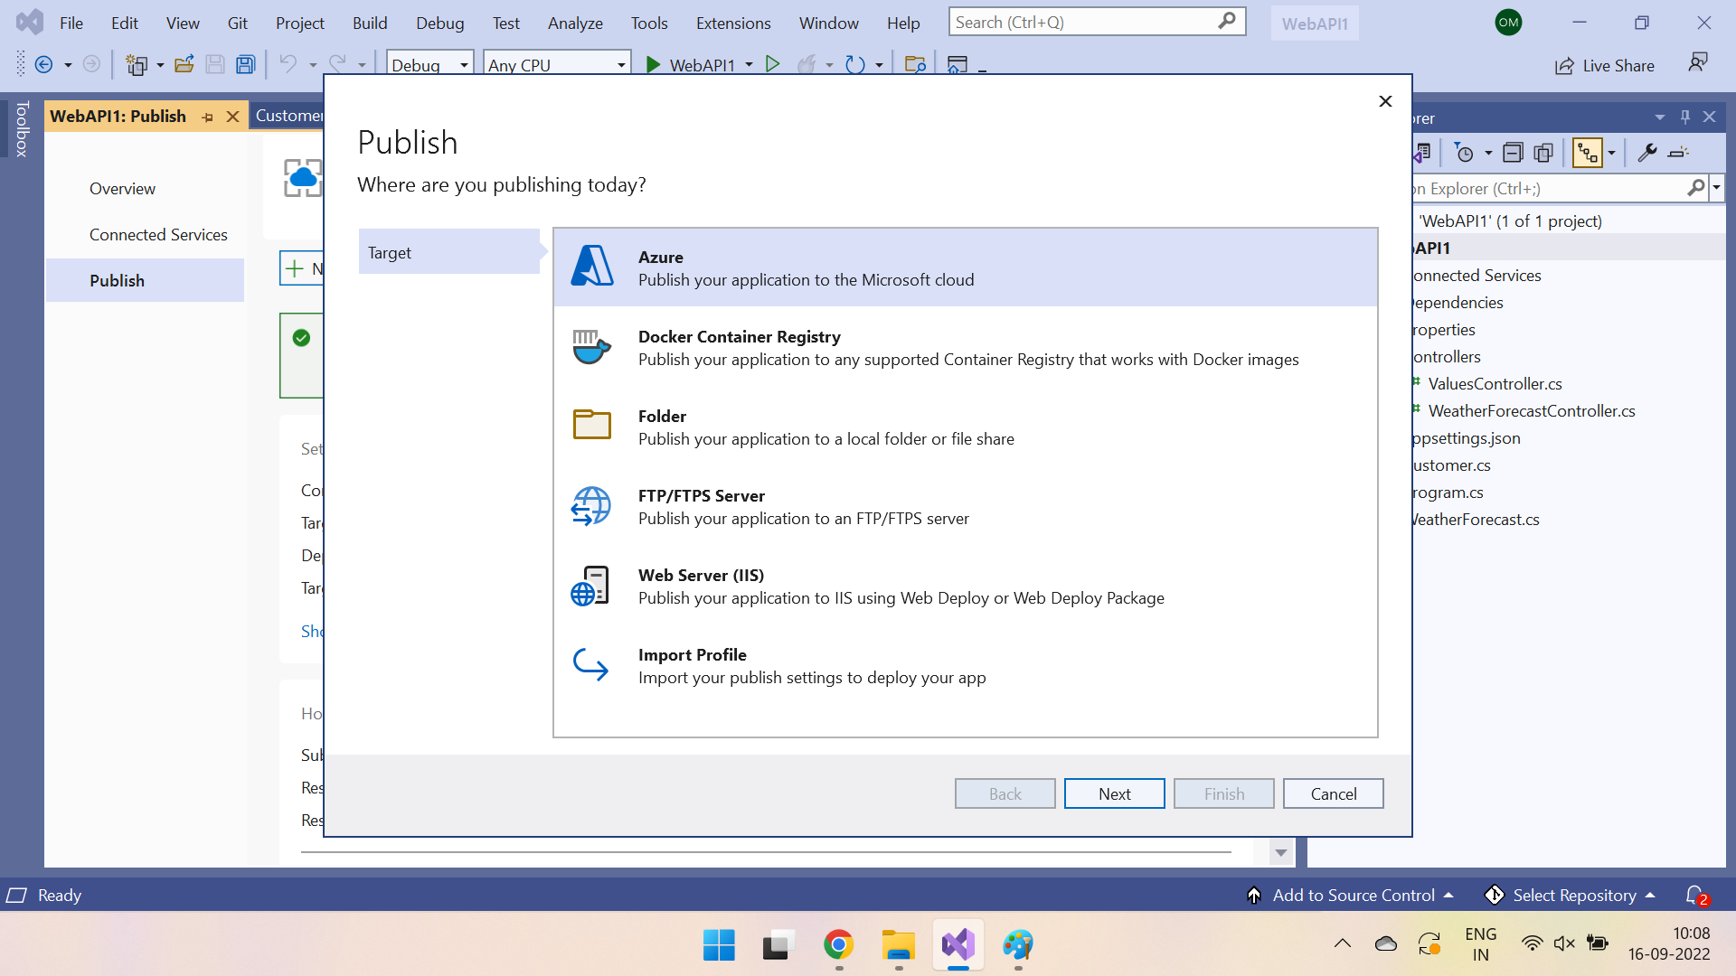The height and width of the screenshot is (976, 1736).
Task: Close the WebAPI1: Publish tab
Action: coord(232,117)
